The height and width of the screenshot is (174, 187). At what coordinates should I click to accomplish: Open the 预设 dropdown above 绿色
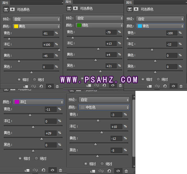(x=99, y=18)
